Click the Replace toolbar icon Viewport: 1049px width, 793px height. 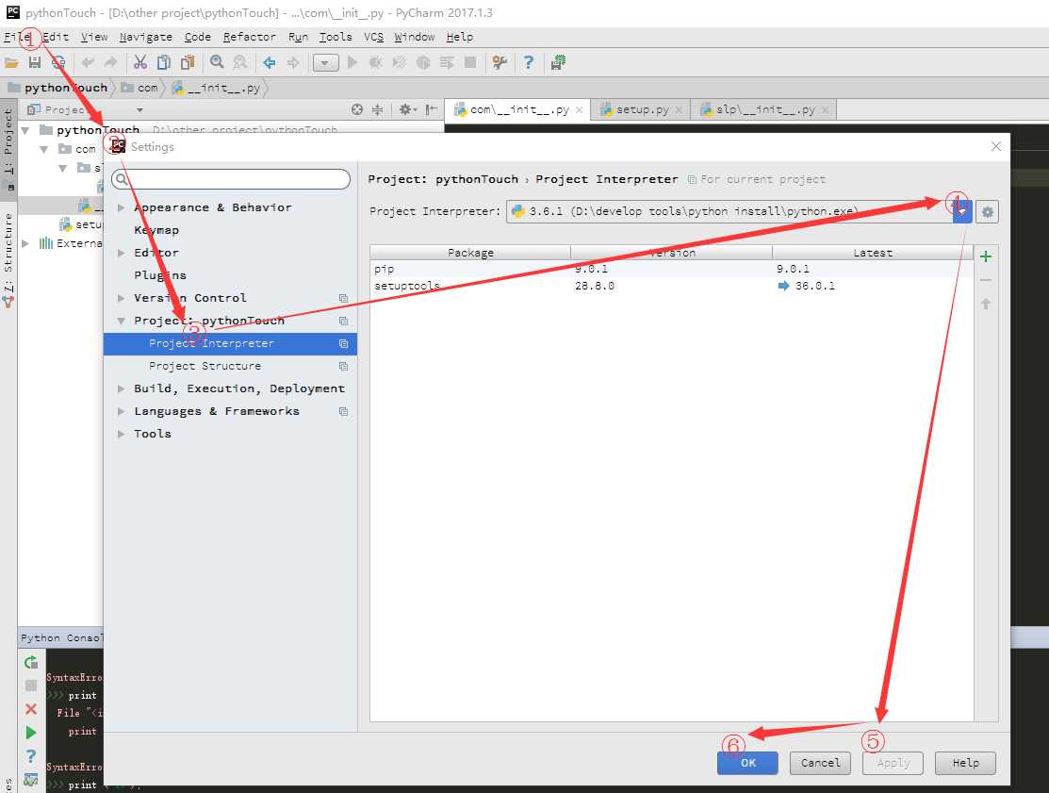[x=240, y=63]
